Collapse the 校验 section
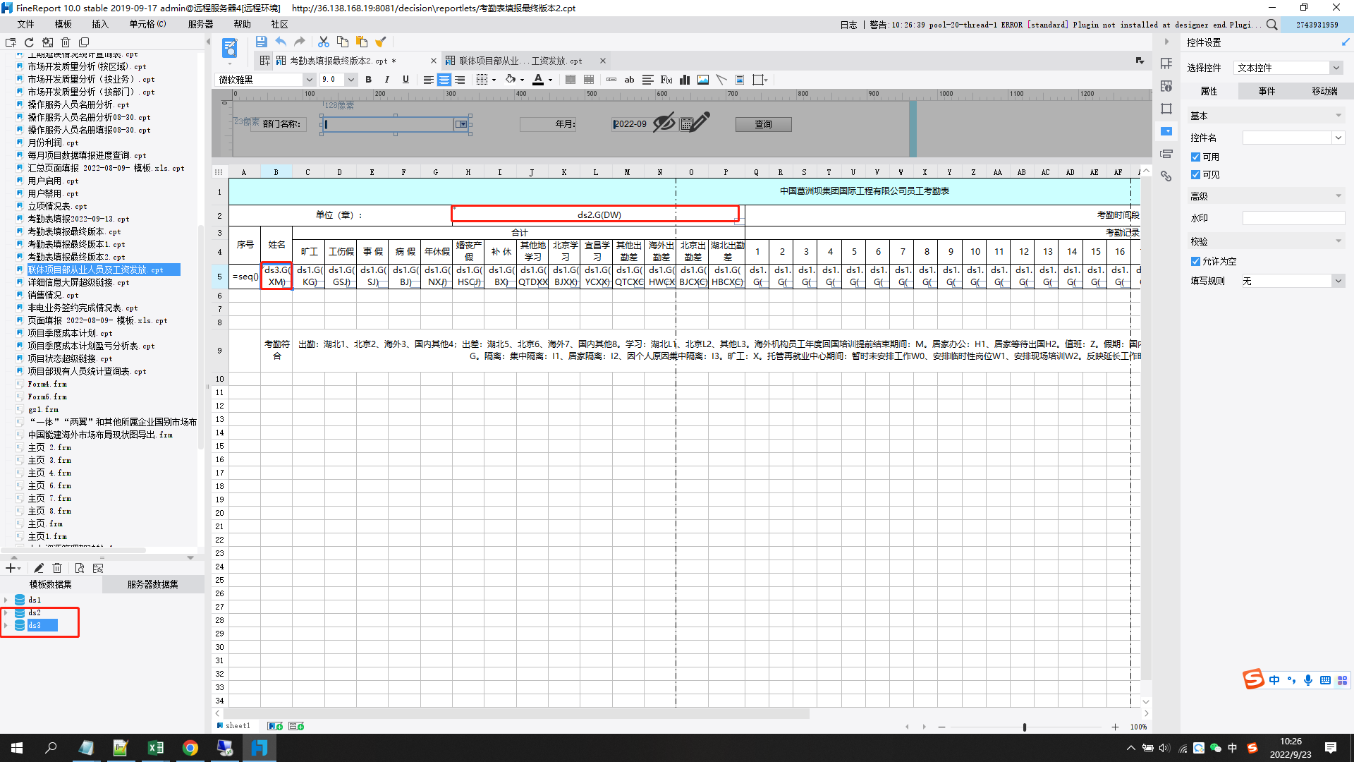 [1338, 241]
